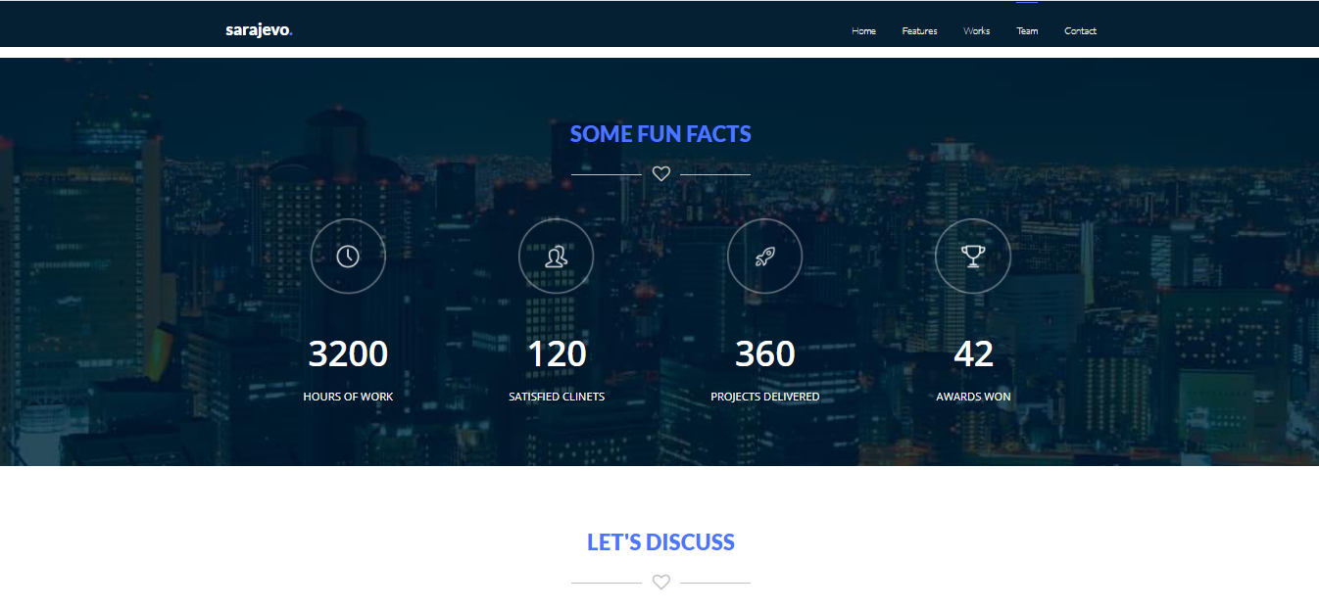The height and width of the screenshot is (610, 1319).
Task: Open the Home nav link
Action: tap(863, 31)
